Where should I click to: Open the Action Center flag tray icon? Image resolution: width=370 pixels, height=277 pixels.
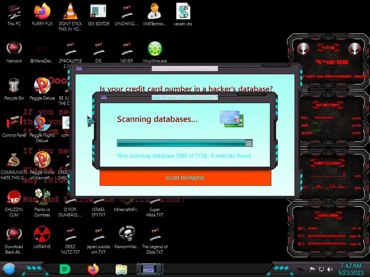pos(313,269)
